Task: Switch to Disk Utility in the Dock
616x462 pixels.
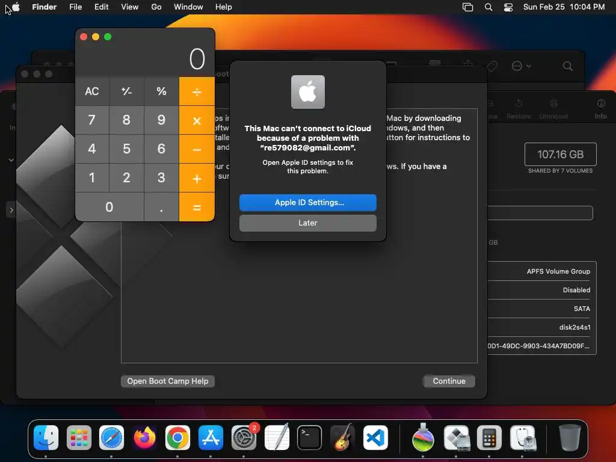Action: (x=522, y=438)
